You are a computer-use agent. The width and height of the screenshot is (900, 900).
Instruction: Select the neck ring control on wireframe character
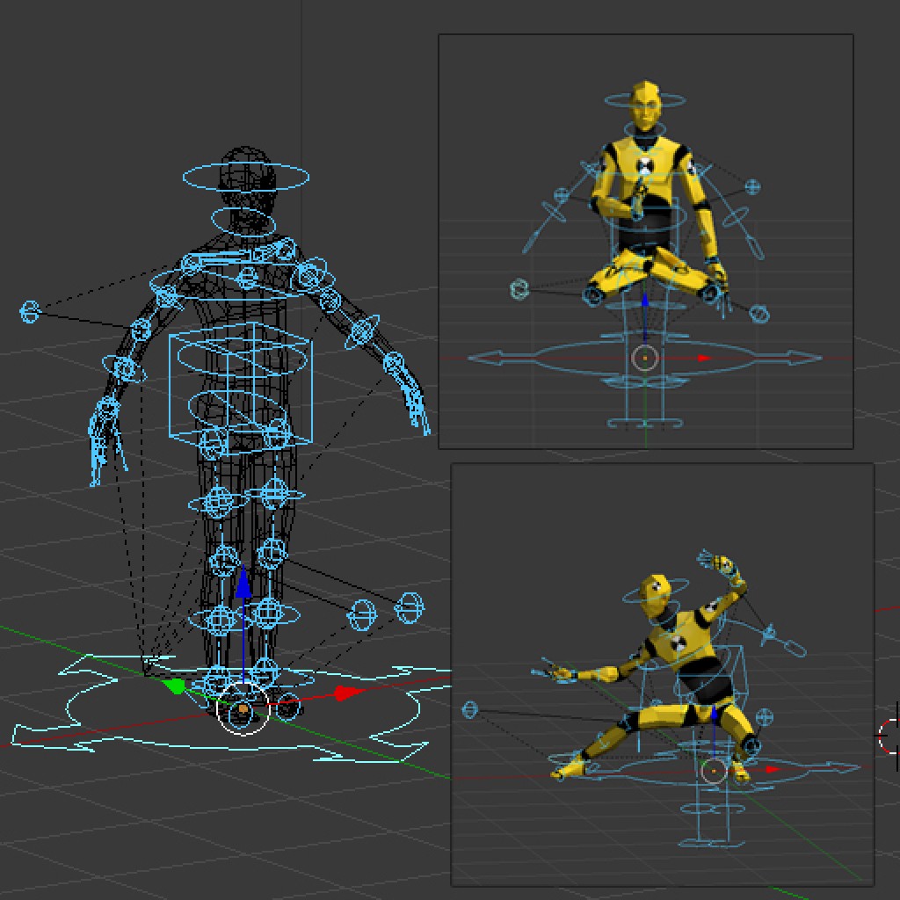point(244,221)
